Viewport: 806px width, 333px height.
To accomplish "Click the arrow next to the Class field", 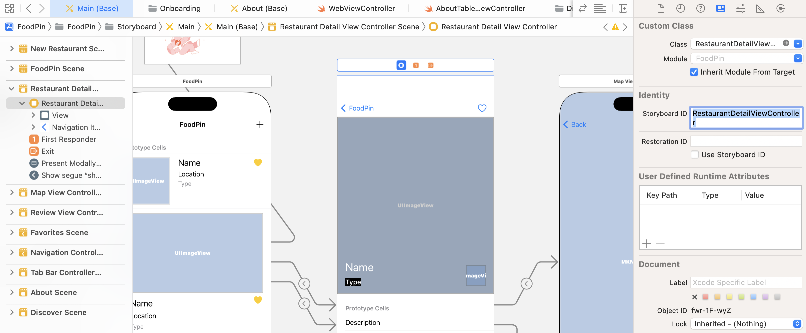I will [786, 43].
